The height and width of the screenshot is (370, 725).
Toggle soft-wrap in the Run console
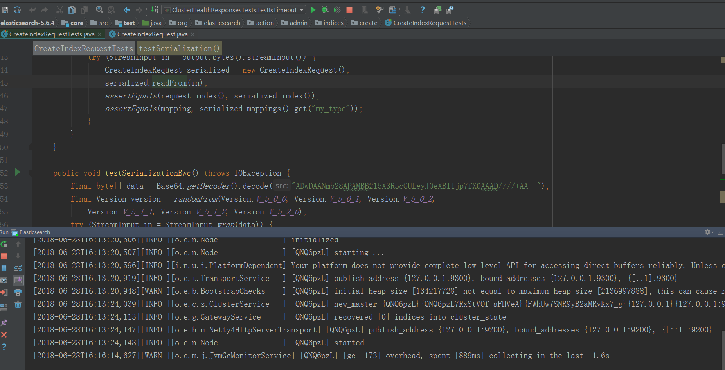coord(18,268)
